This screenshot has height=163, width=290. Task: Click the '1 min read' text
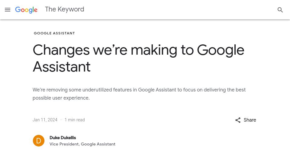pyautogui.click(x=75, y=120)
